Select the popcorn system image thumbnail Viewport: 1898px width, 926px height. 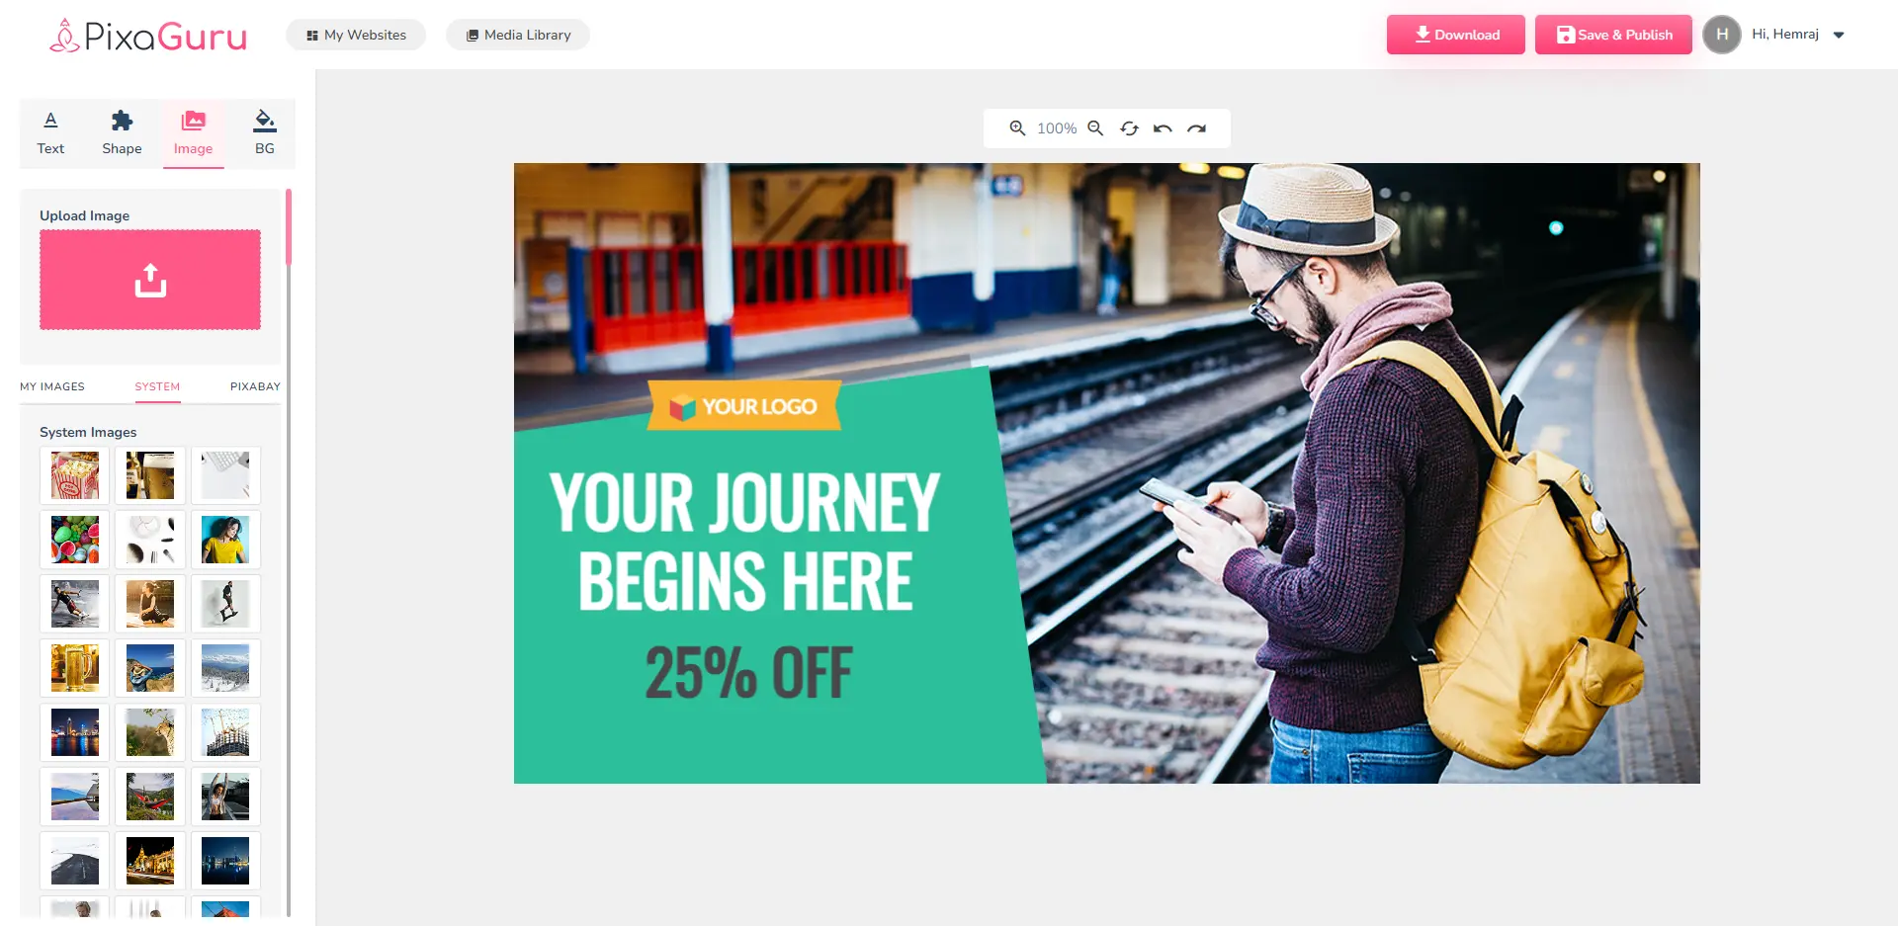pos(75,475)
